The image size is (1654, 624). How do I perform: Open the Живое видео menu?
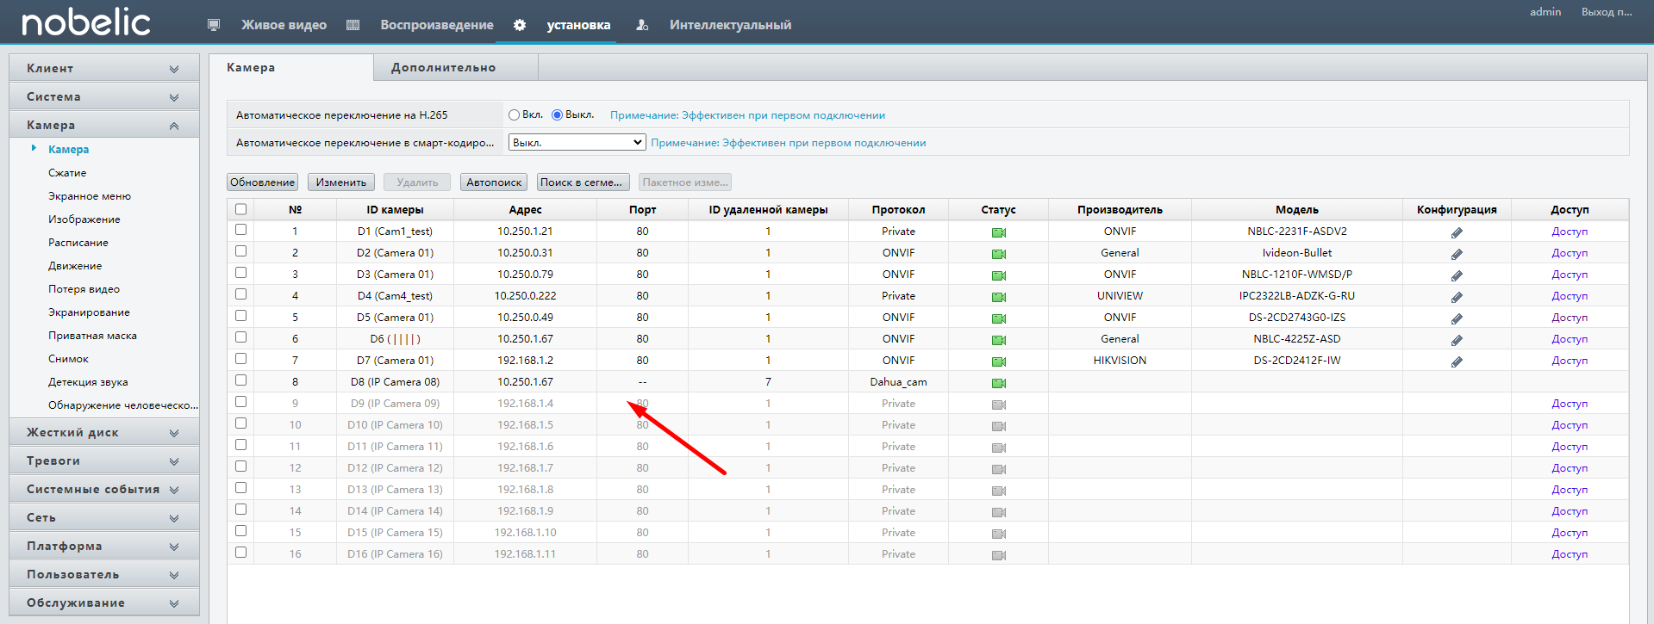(284, 25)
